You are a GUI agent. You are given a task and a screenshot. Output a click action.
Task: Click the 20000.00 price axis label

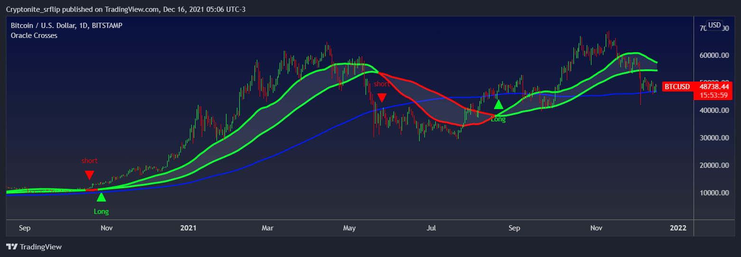click(714, 165)
